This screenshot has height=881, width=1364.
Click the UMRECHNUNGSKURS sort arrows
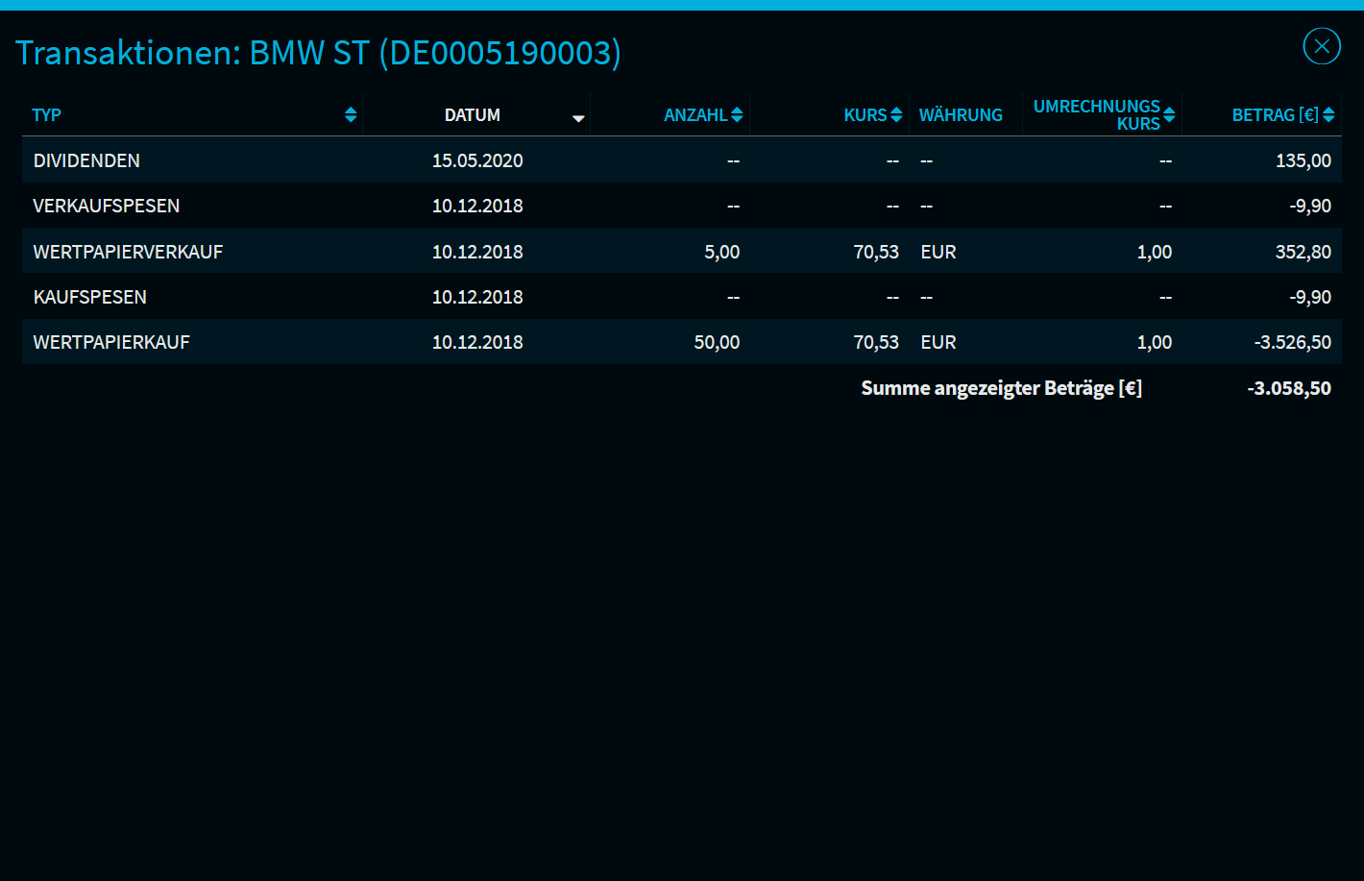(1169, 115)
